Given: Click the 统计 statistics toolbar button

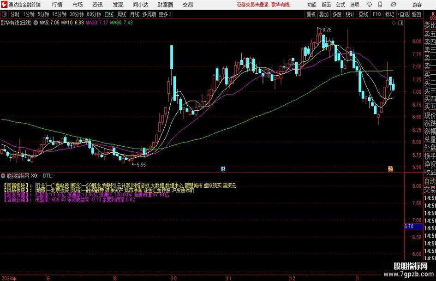Looking at the screenshot, I should pyautogui.click(x=350, y=14).
